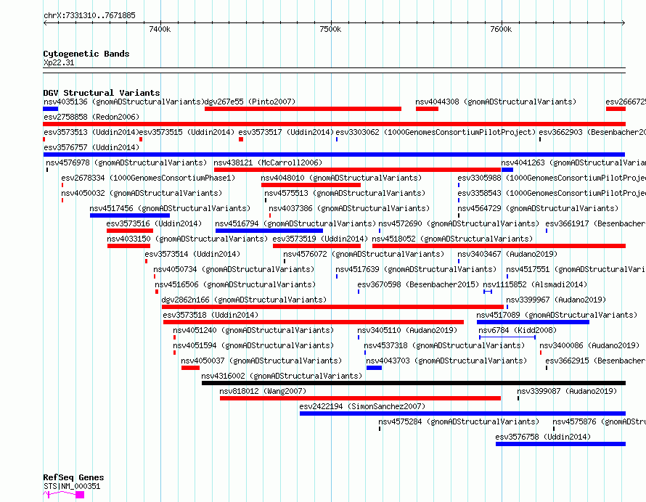Select the nsv4517456 blue bar
The width and height of the screenshot is (646, 502).
(130, 215)
